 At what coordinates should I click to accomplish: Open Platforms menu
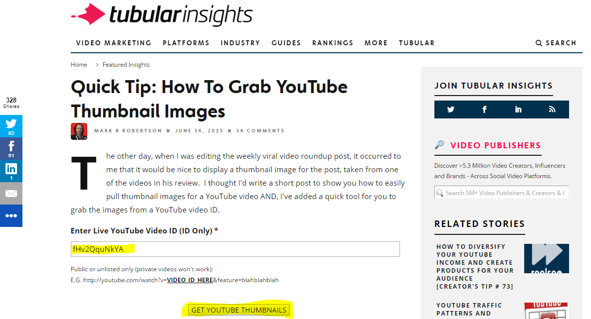(x=186, y=43)
